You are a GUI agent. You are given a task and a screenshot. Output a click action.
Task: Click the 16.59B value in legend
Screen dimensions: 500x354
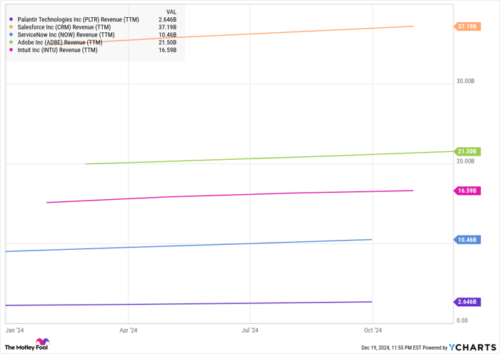(167, 50)
